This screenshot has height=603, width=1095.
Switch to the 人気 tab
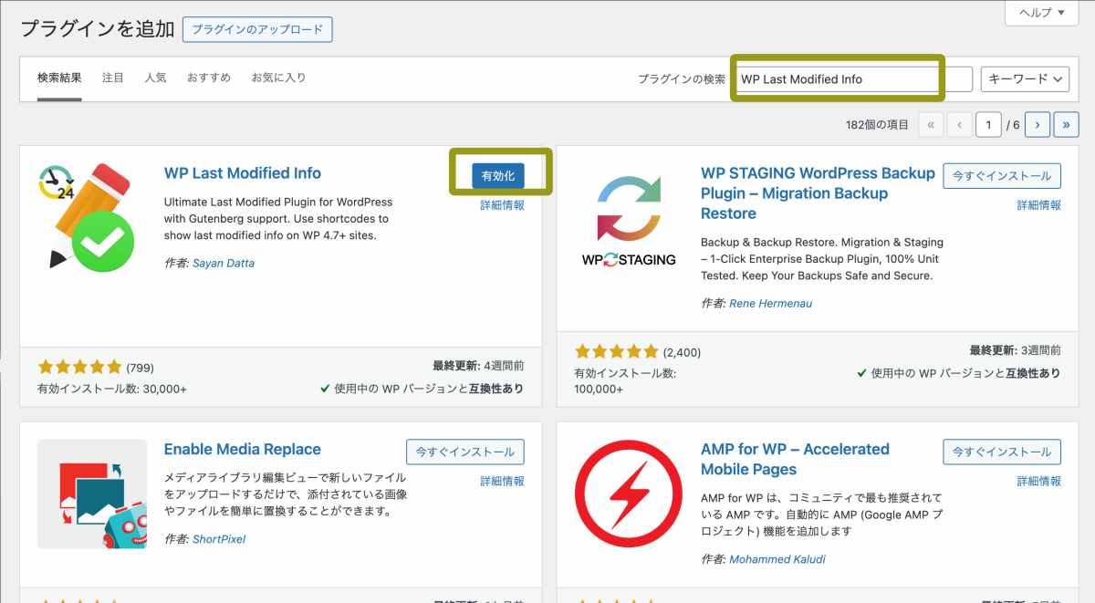[x=155, y=78]
